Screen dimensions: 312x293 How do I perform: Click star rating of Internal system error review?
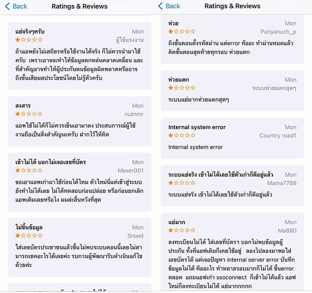(182, 135)
